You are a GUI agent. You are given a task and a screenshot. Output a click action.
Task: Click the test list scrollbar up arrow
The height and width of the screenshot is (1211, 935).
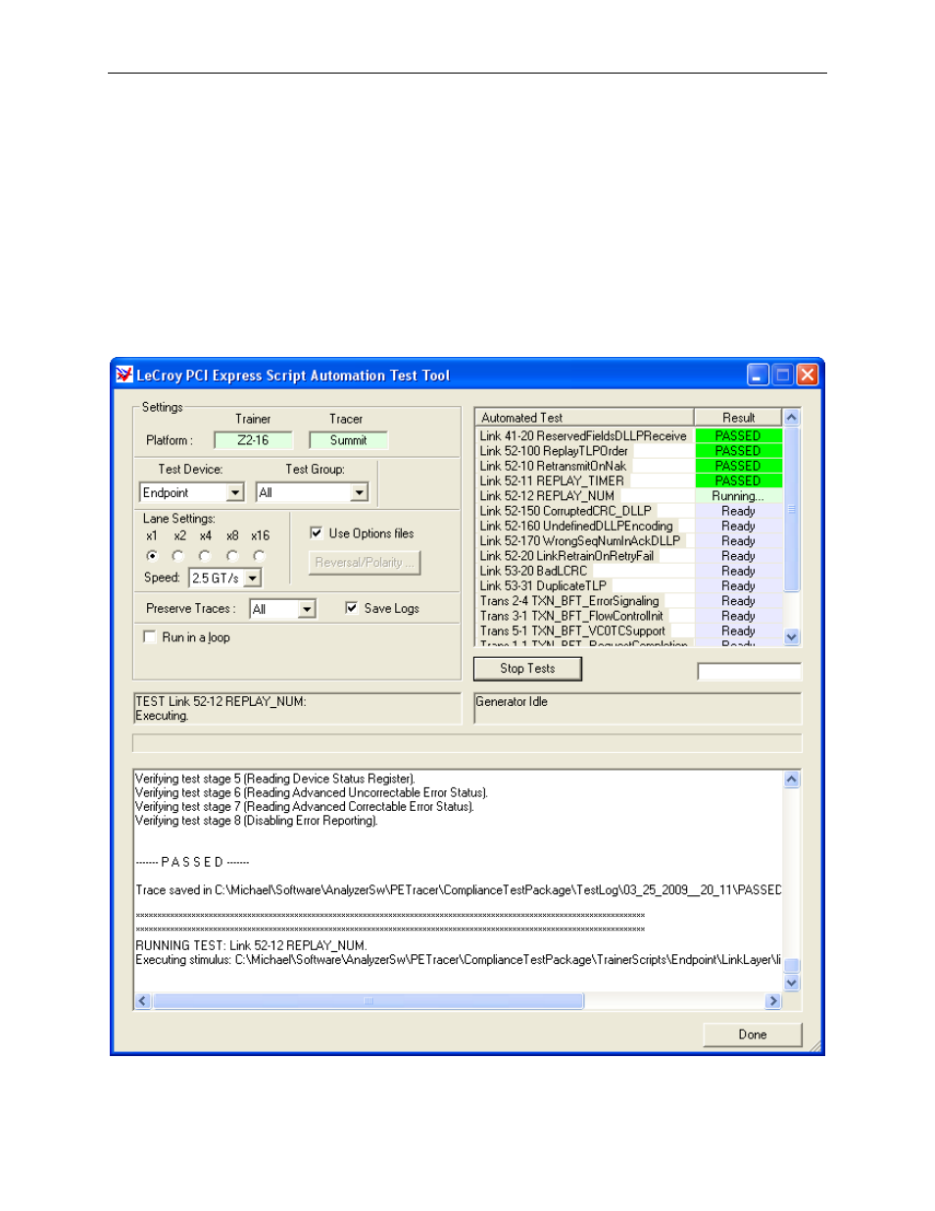[791, 416]
